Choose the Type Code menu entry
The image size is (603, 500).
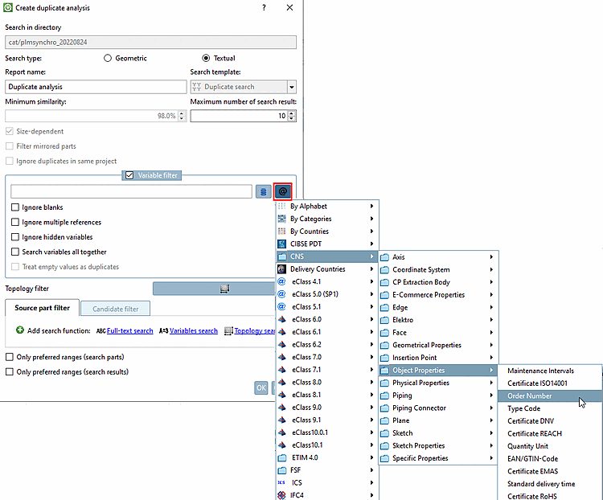550,408
